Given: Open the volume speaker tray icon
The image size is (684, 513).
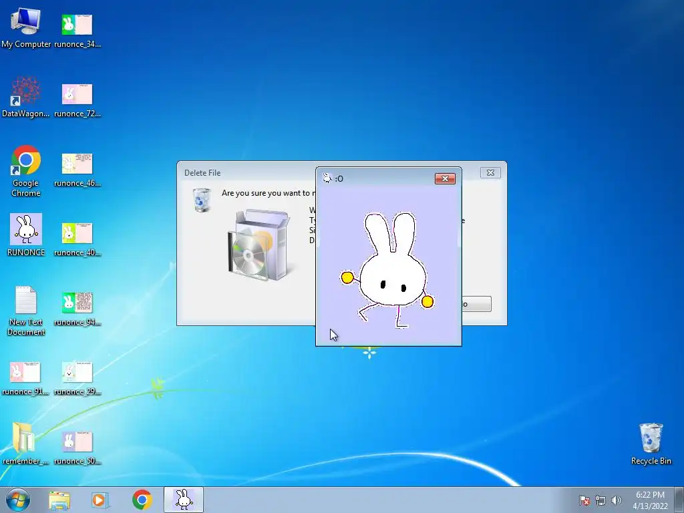Looking at the screenshot, I should [x=616, y=500].
